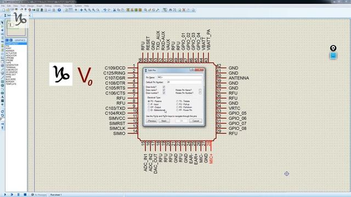The image size is (351, 197).
Task: Click the simulation Pause button
Action: (18, 195)
